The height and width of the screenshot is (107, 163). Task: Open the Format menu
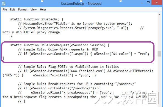[23, 10]
